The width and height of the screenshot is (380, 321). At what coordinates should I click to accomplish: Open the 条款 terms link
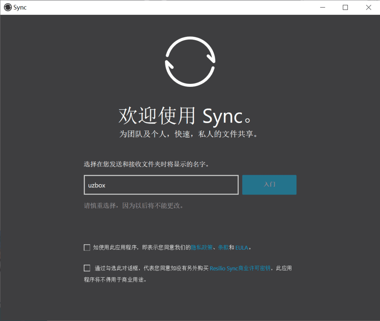point(223,247)
